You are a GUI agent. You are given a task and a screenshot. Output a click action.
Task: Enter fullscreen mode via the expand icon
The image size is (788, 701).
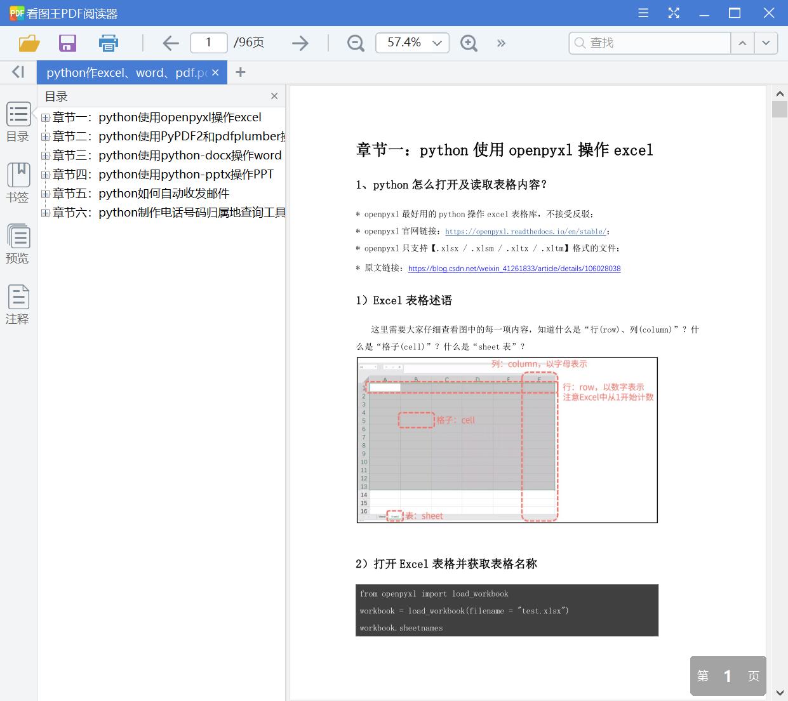pyautogui.click(x=674, y=13)
